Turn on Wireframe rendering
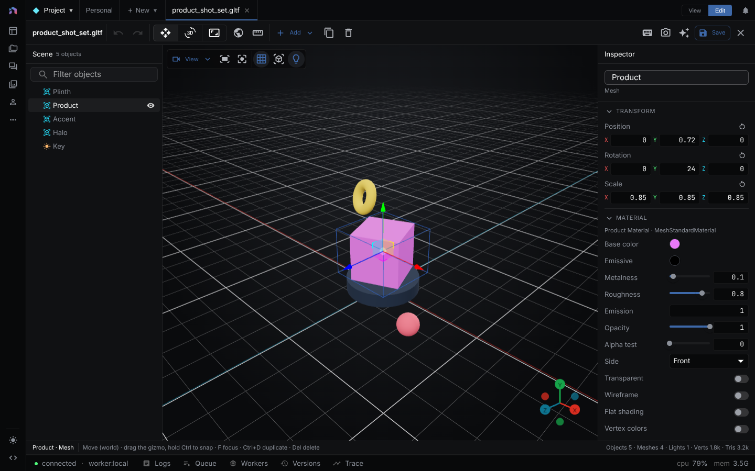The height and width of the screenshot is (471, 755). click(741, 396)
